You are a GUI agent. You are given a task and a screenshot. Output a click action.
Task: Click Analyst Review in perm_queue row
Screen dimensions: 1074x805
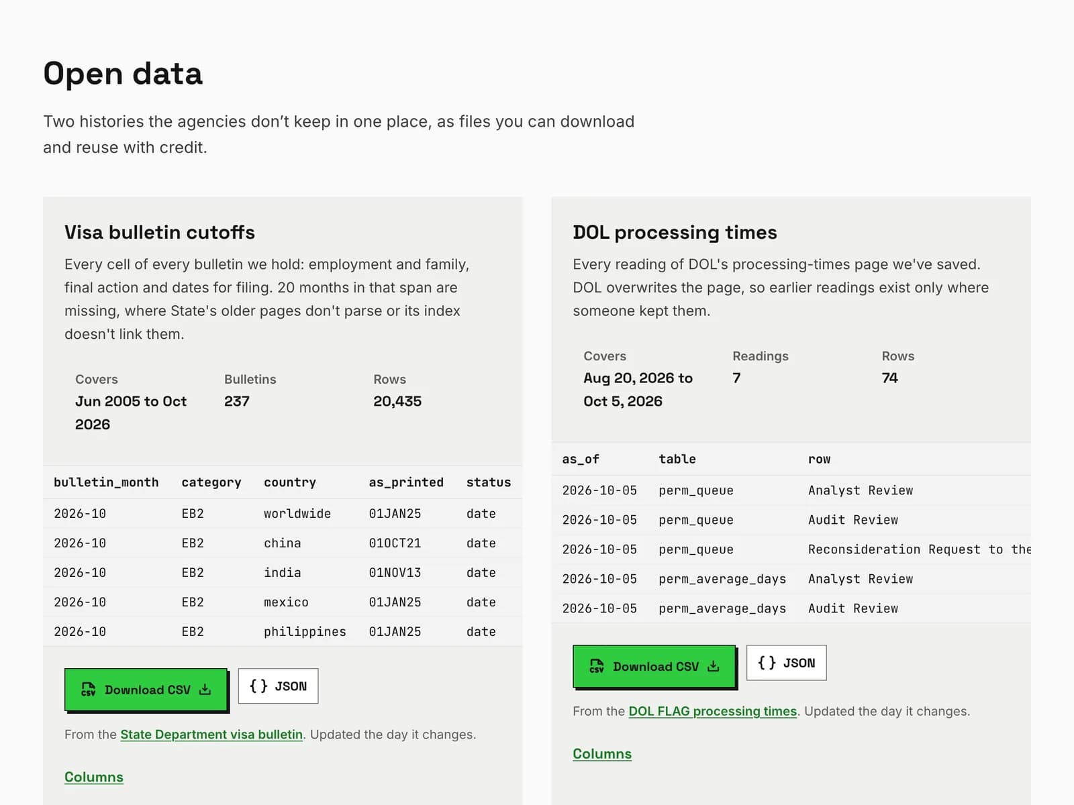[x=861, y=490]
